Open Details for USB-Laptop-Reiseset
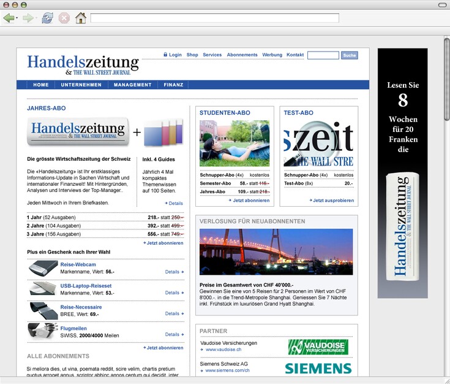The width and height of the screenshot is (450, 384). (174, 293)
